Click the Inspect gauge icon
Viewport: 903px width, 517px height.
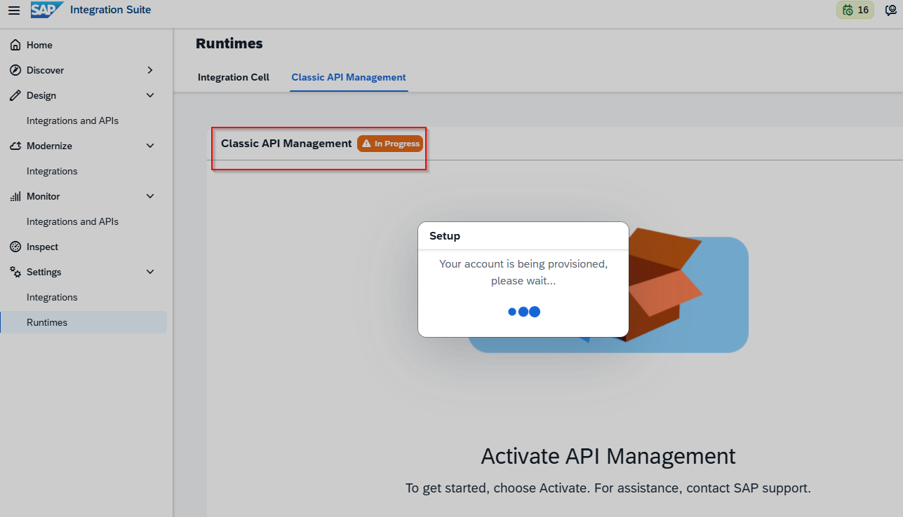tap(15, 247)
